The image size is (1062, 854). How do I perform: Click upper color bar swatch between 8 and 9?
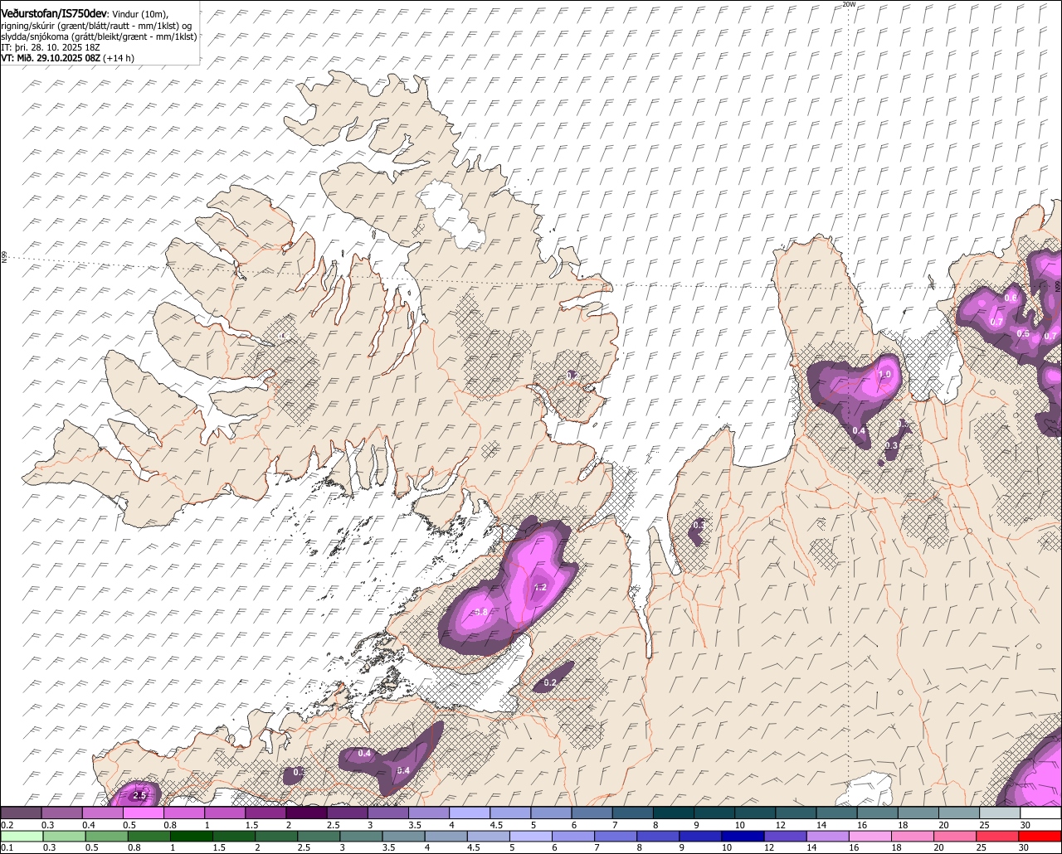click(x=674, y=813)
